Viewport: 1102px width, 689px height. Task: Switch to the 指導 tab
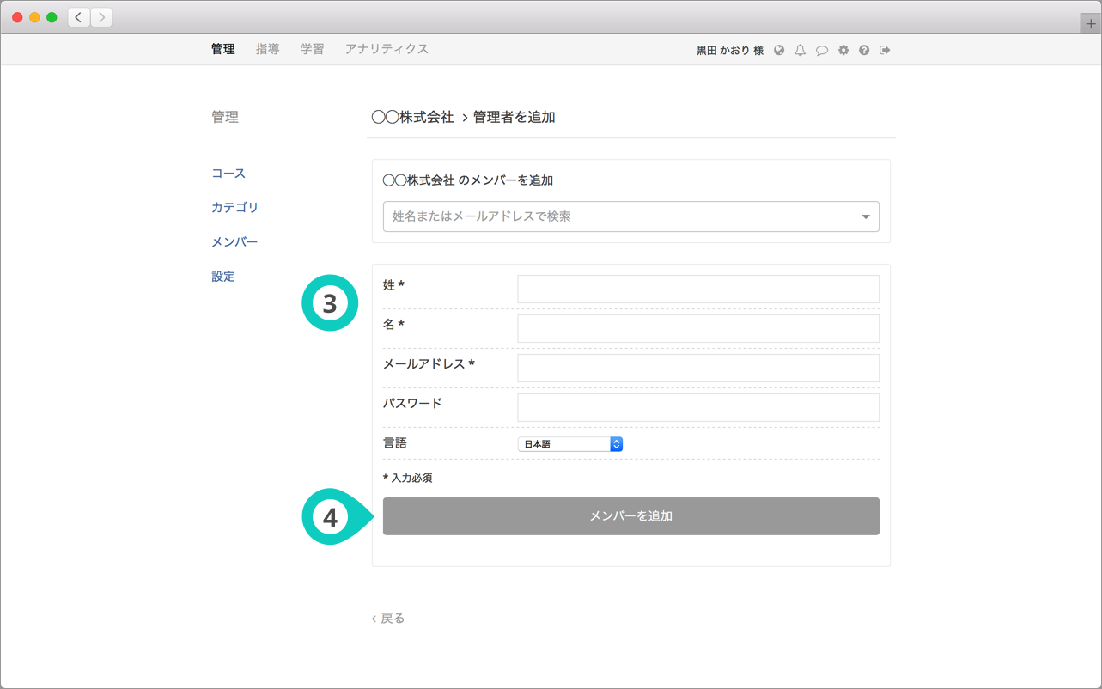click(267, 49)
